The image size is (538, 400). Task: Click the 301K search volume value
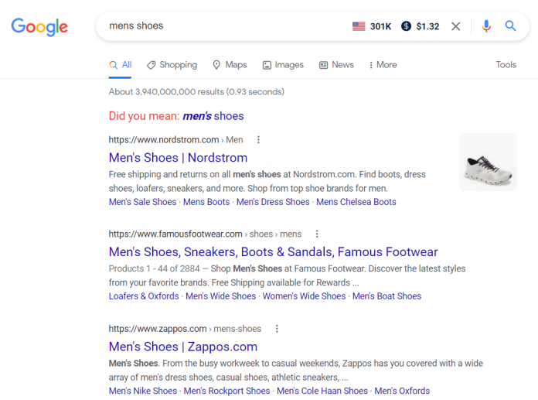pos(380,26)
